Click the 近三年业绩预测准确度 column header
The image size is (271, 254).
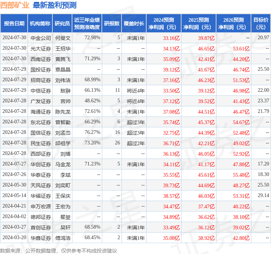(x=87, y=24)
